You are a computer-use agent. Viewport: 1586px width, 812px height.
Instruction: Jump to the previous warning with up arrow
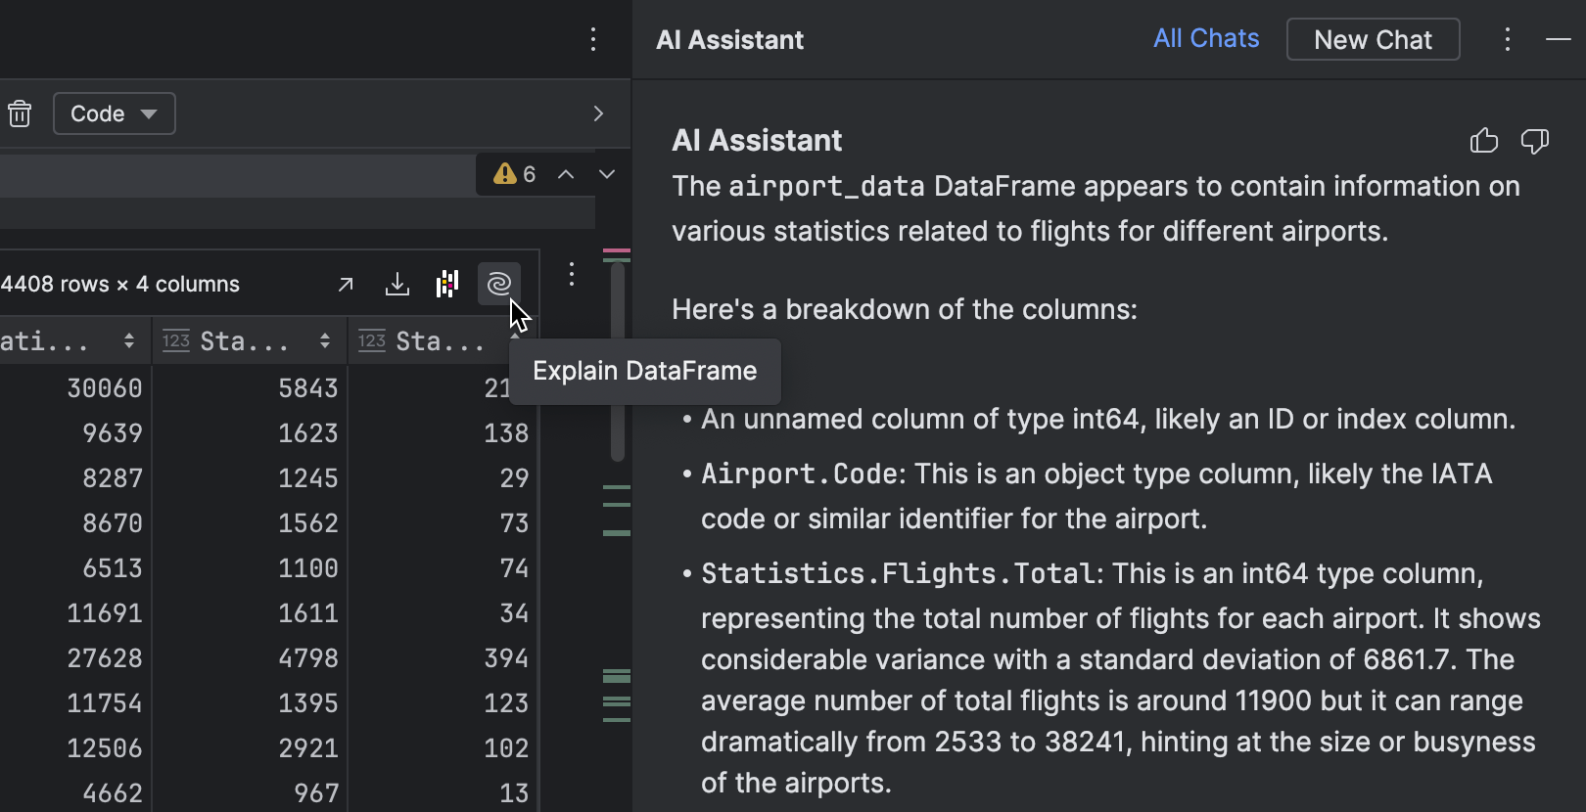click(566, 174)
